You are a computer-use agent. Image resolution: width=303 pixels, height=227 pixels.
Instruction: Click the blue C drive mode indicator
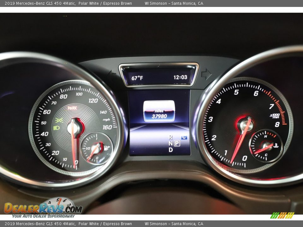[x=184, y=137]
